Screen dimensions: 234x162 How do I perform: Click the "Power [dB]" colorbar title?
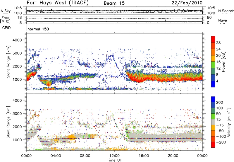223,62
